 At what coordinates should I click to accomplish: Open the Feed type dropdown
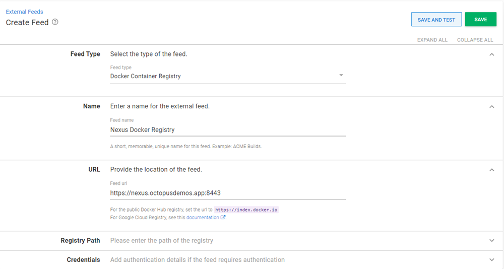pos(228,76)
